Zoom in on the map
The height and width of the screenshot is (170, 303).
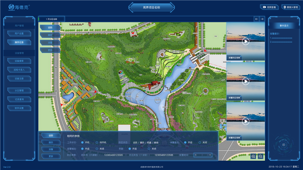tap(254, 156)
